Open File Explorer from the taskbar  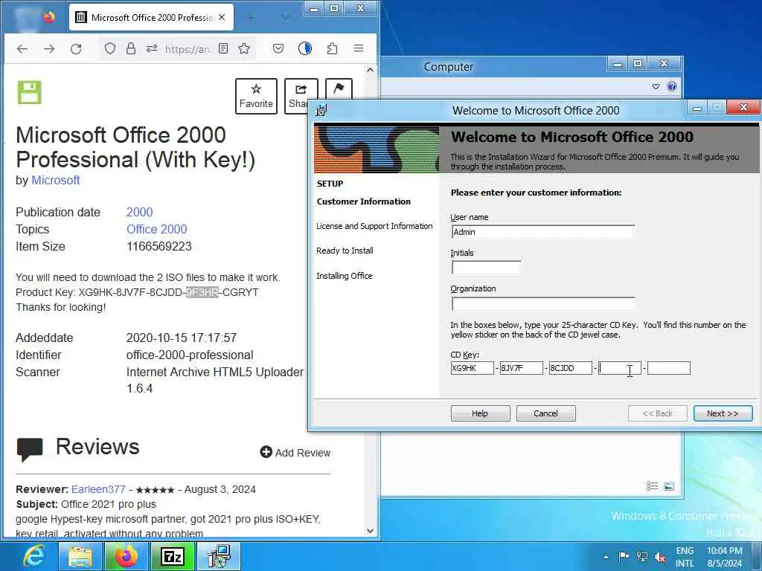click(x=80, y=556)
